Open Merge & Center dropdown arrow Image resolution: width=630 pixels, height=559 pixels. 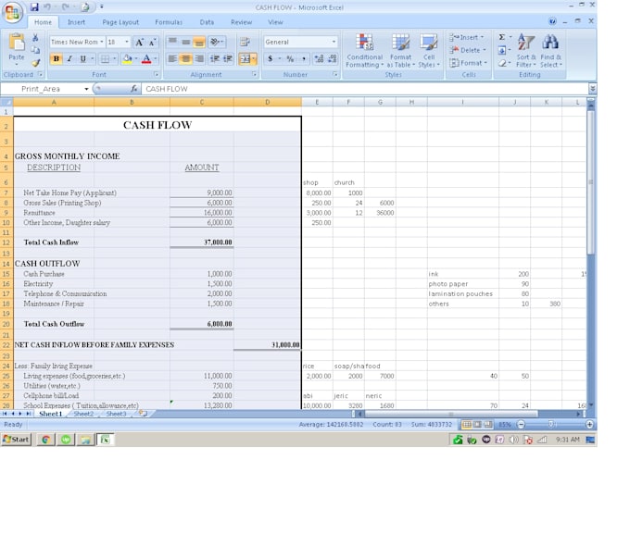(x=255, y=59)
